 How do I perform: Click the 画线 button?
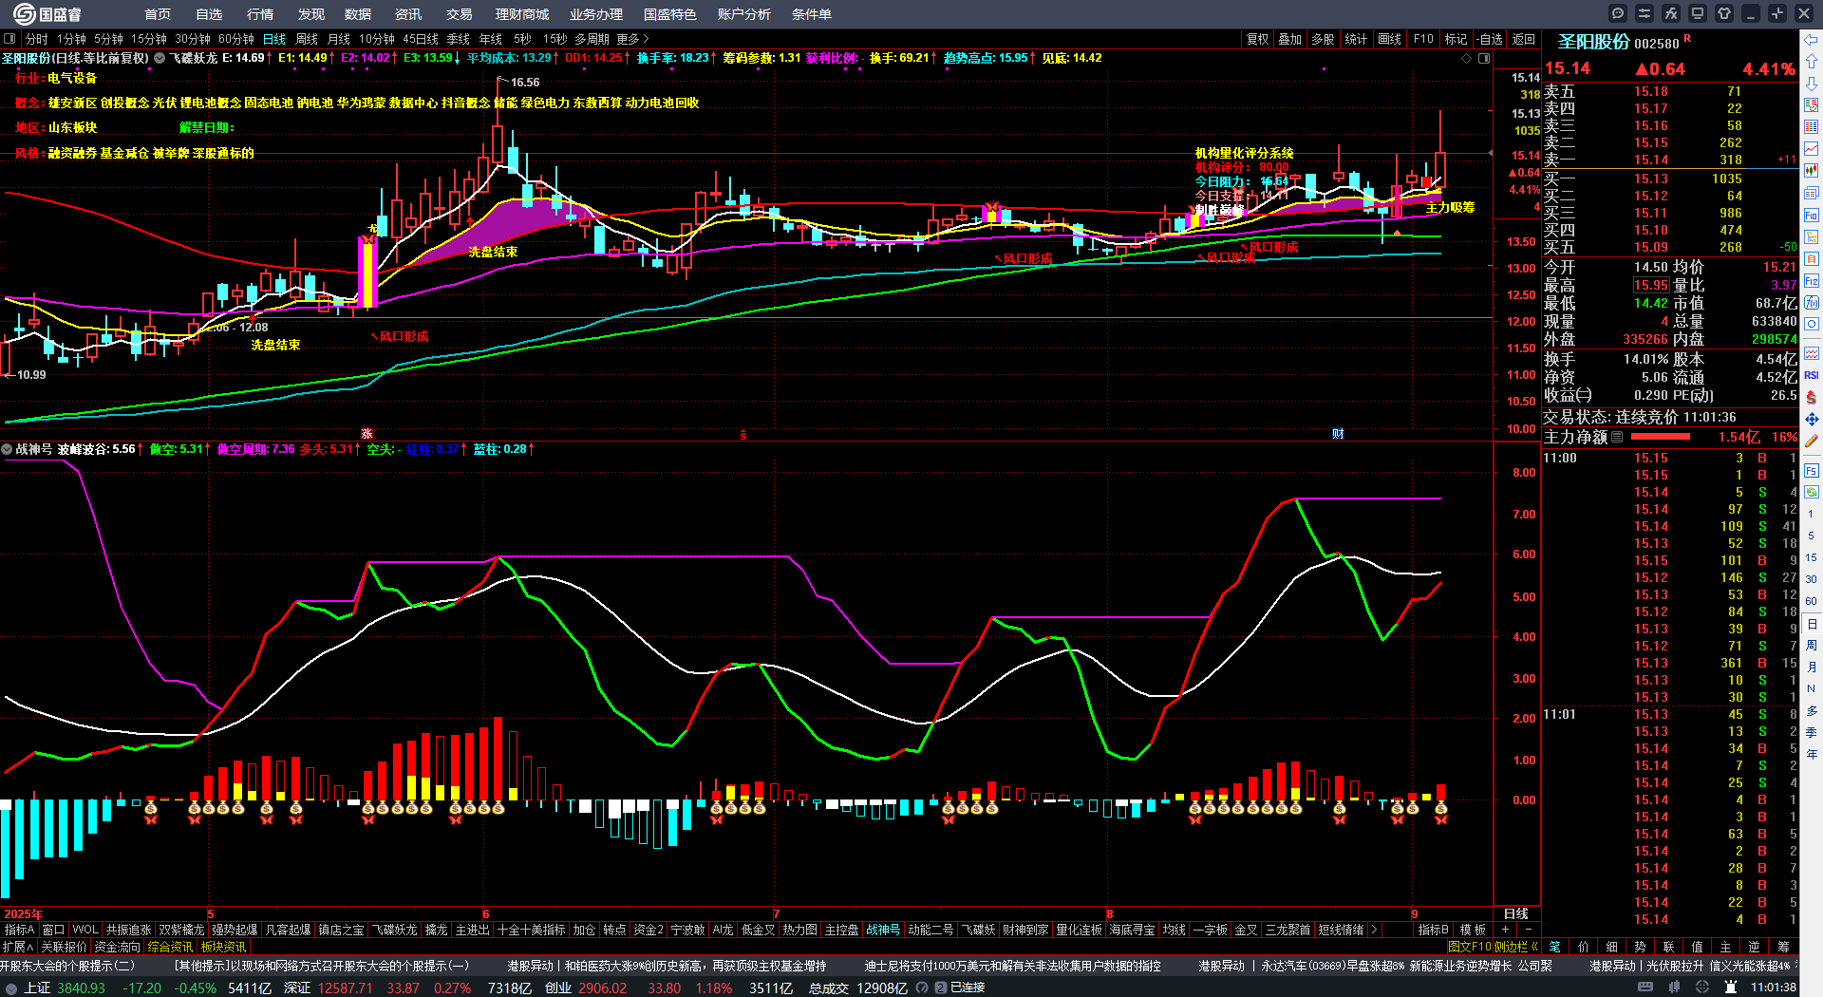tap(1390, 39)
